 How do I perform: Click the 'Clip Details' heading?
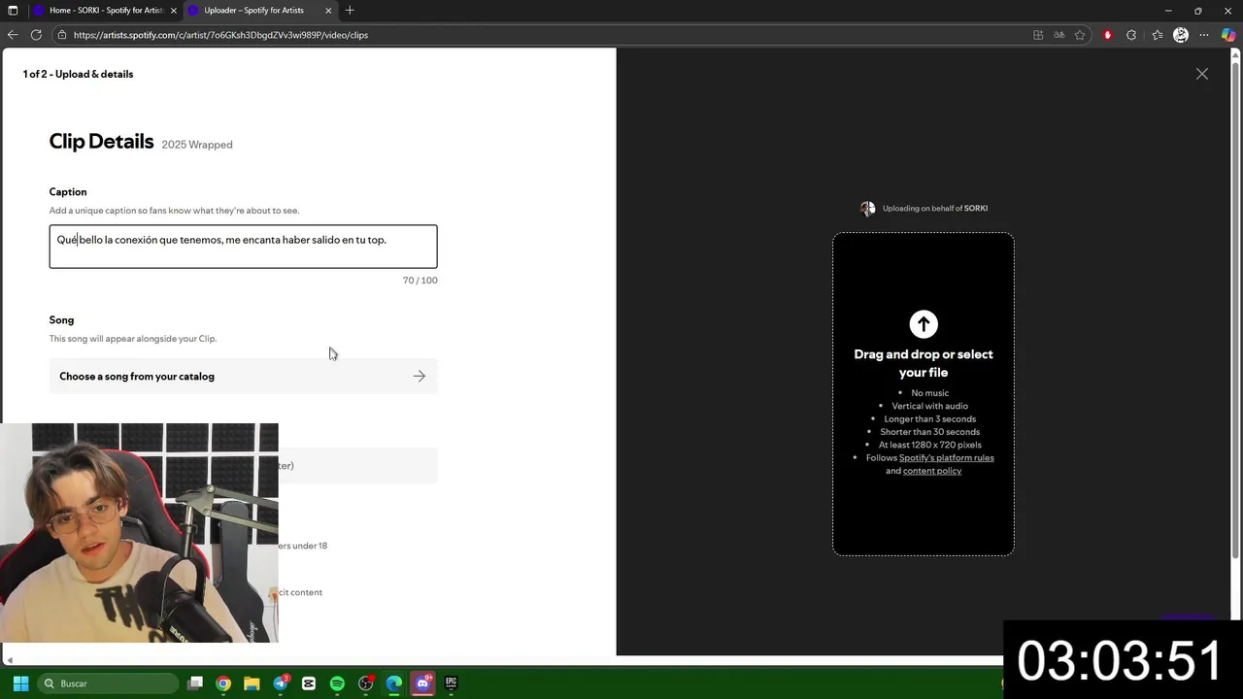tap(101, 142)
